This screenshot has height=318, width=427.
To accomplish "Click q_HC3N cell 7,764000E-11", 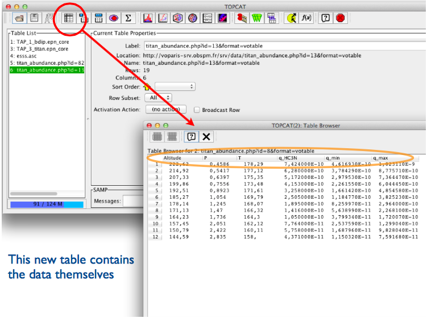I will [304, 224].
